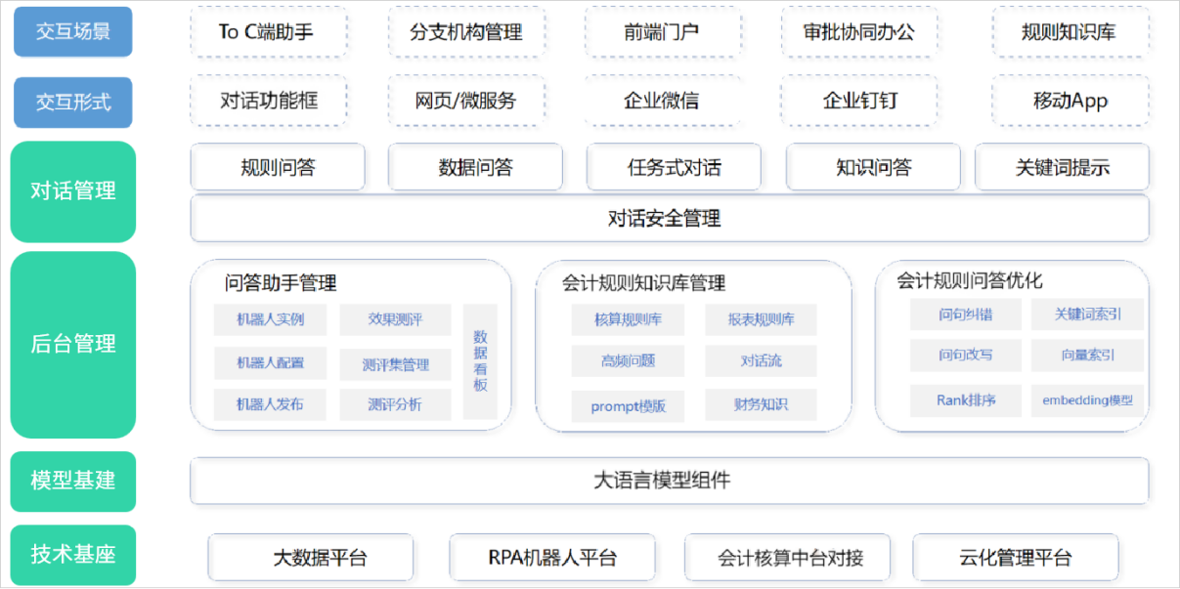Image resolution: width=1180 pixels, height=589 pixels.
Task: Select the 问句改写 item
Action: 965,355
